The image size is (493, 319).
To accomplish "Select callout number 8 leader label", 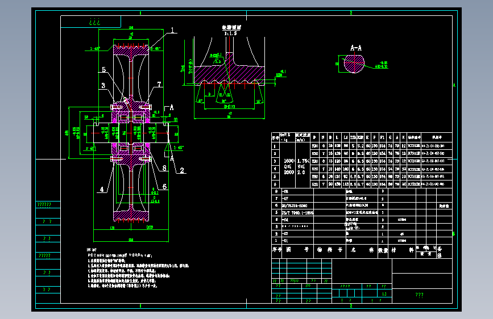I will coord(164,168).
